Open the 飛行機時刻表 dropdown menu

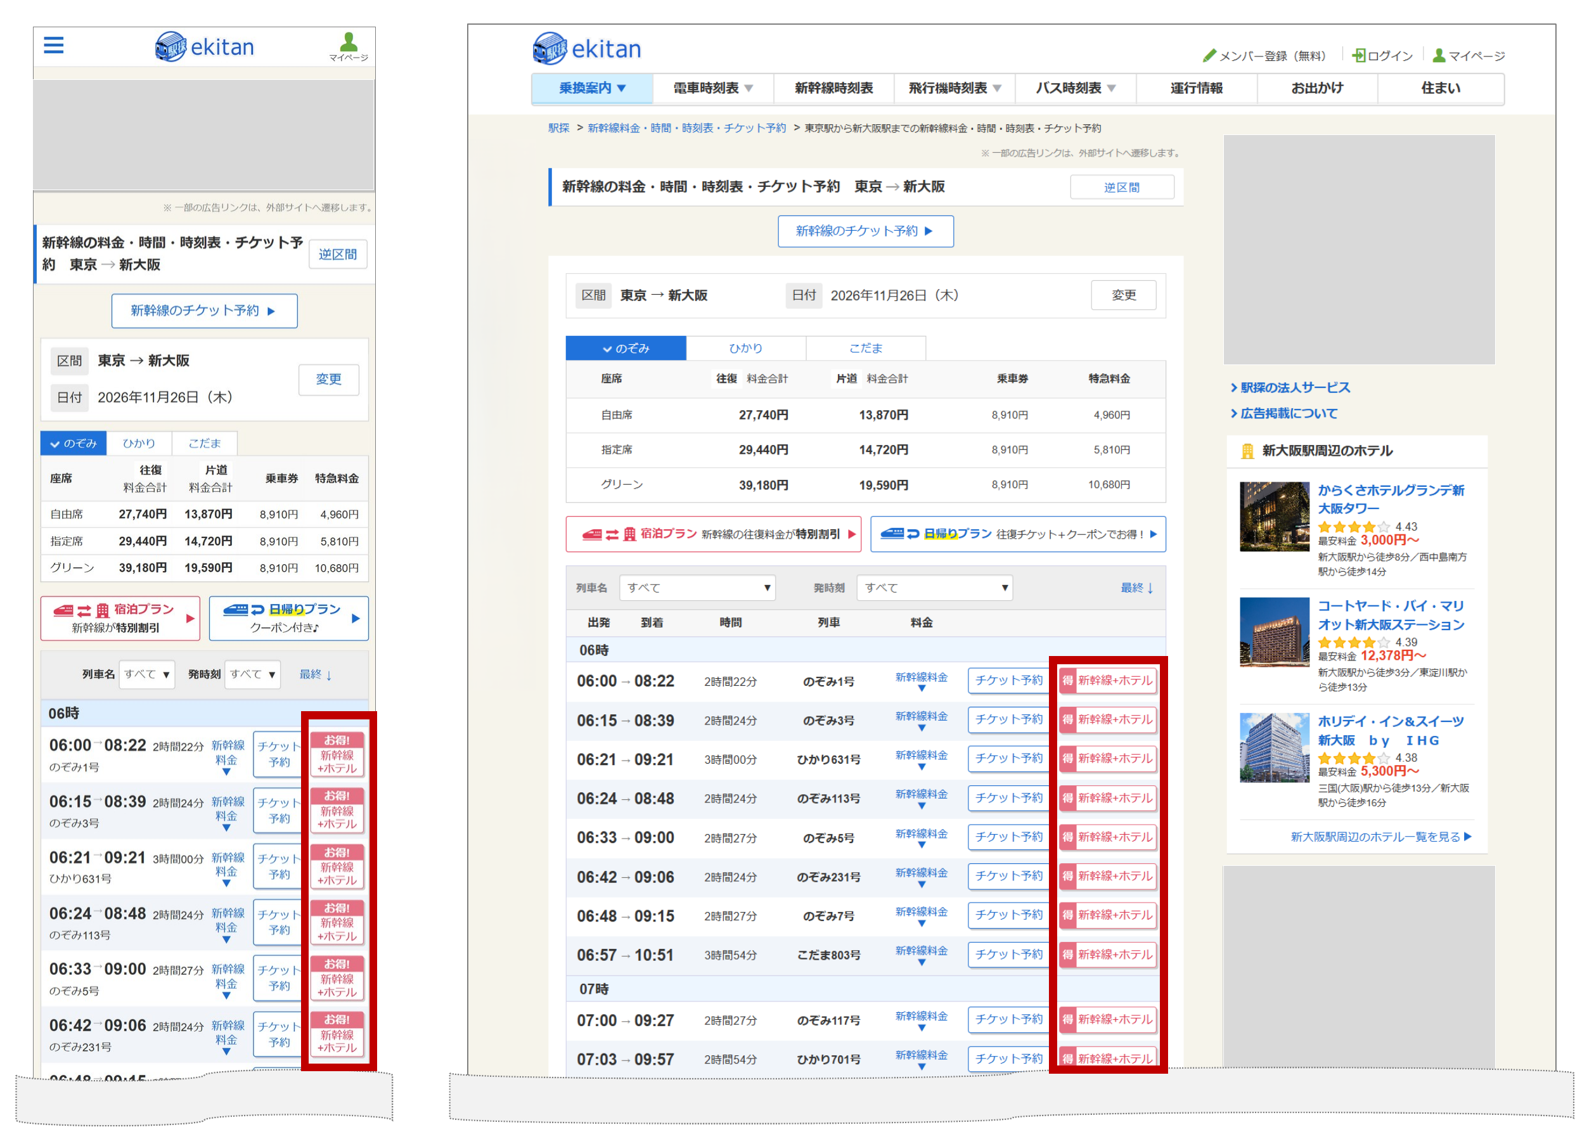(954, 88)
